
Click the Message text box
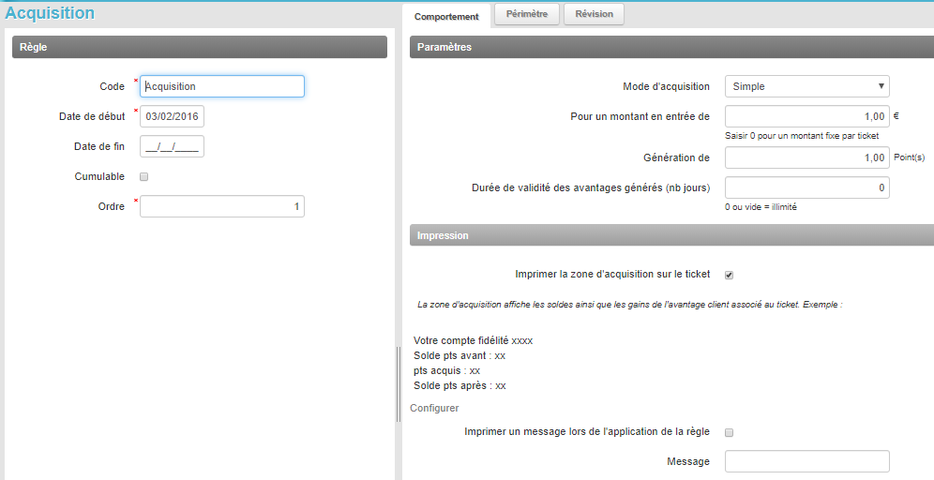806,461
